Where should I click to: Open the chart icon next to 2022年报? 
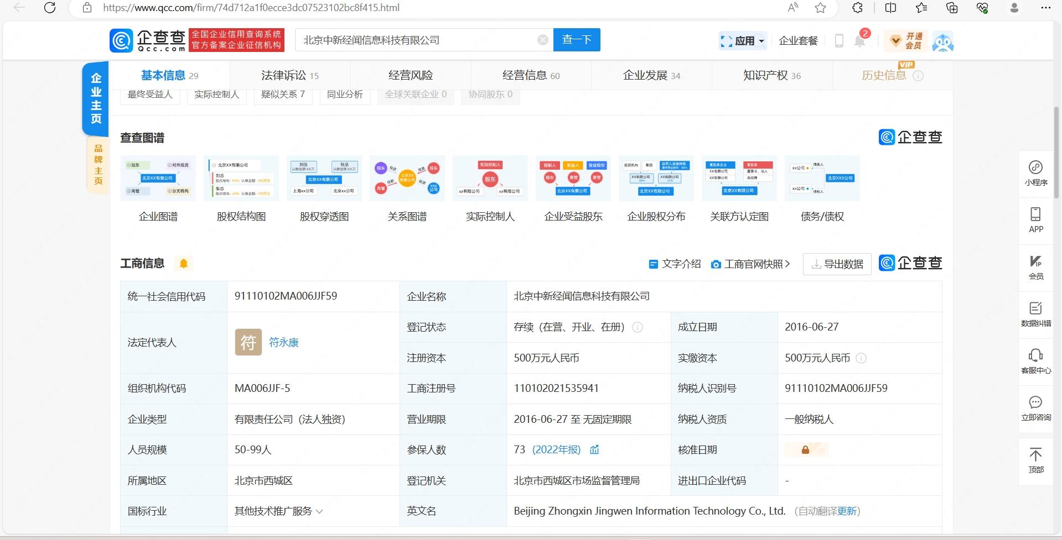(x=594, y=449)
